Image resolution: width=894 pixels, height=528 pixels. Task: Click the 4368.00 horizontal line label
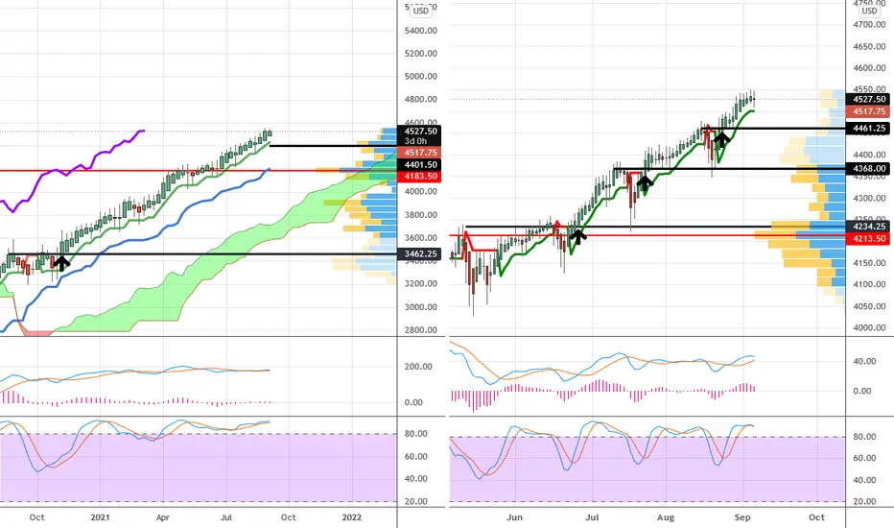coord(869,168)
